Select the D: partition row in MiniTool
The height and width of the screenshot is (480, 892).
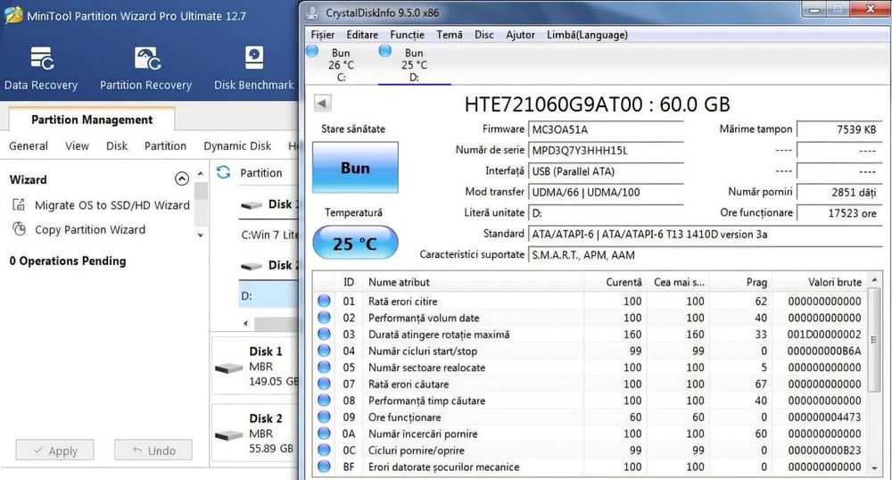tap(268, 295)
